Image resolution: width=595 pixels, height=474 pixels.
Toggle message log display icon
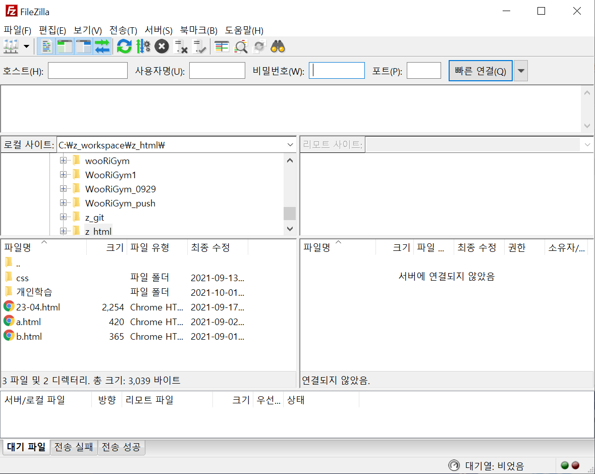pos(46,46)
